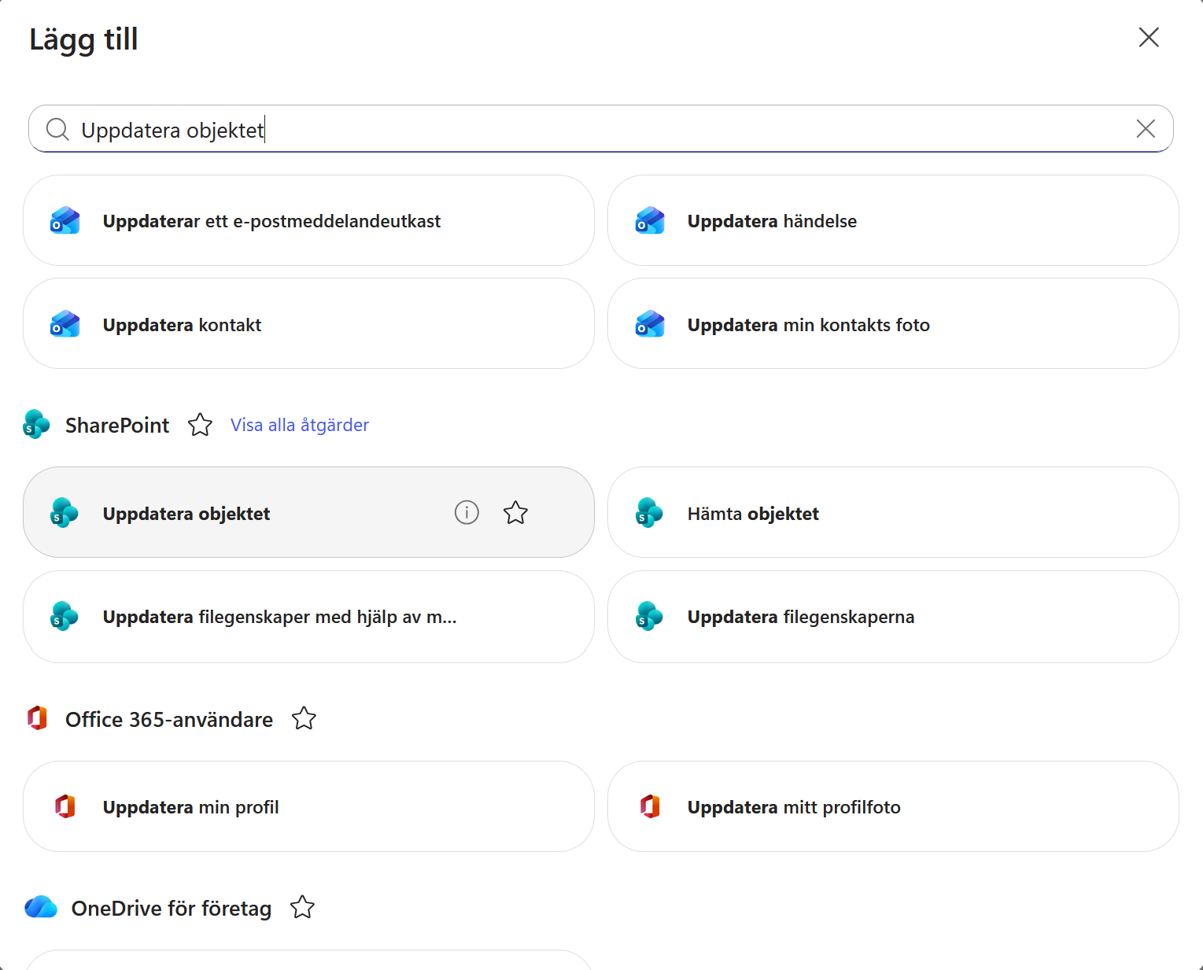Favorite the Office 365-användare connector star

[304, 718]
